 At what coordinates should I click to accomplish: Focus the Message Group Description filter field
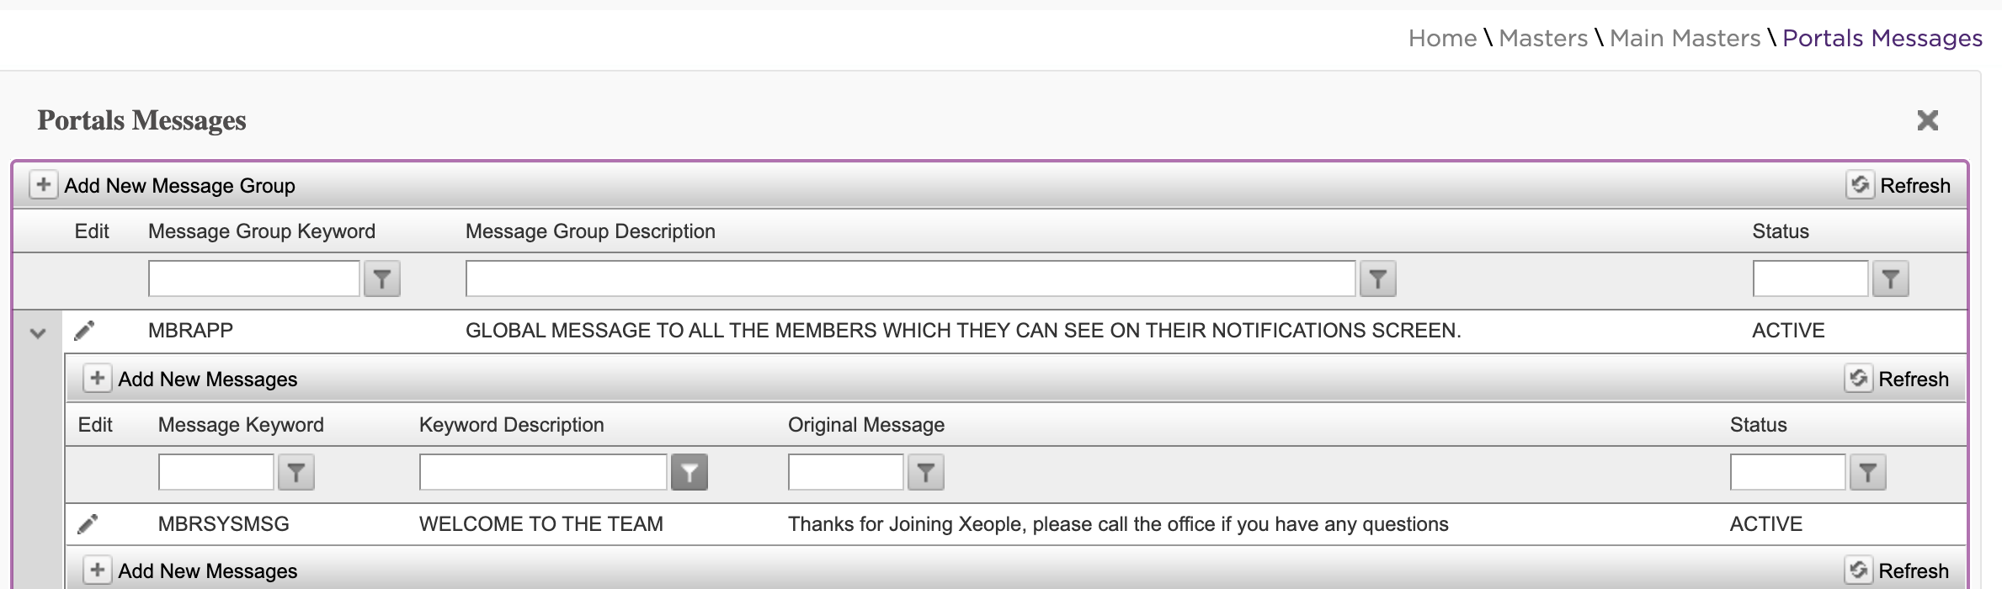(x=910, y=279)
